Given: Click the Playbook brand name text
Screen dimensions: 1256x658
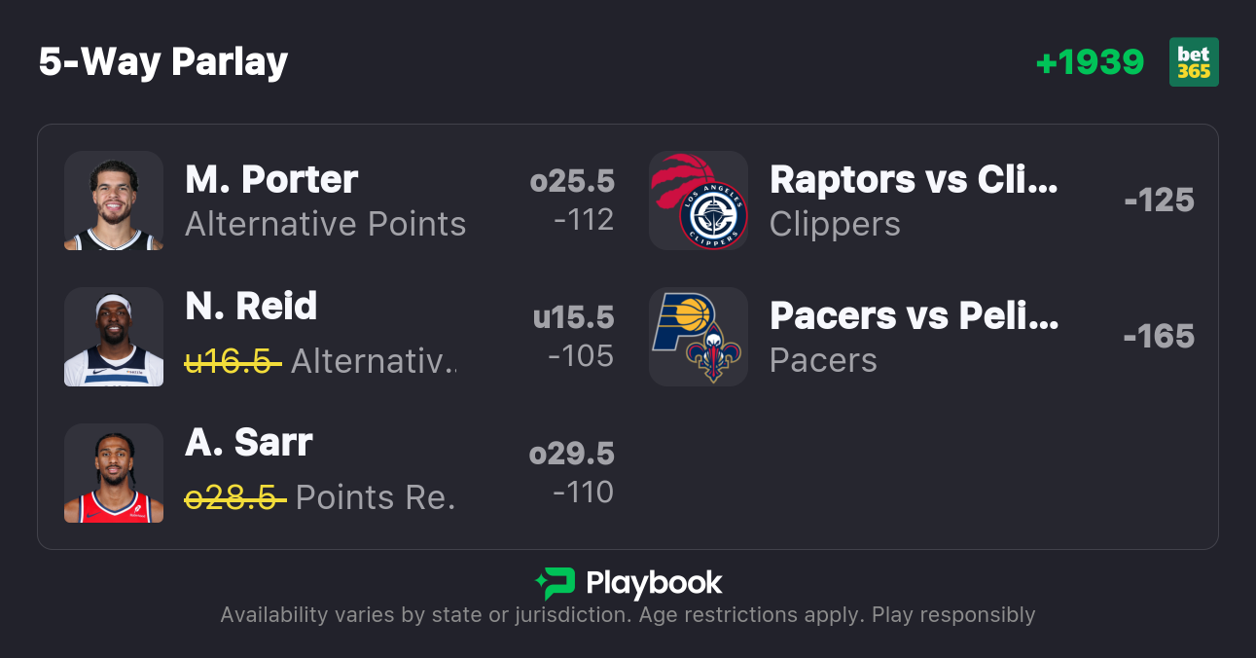Looking at the screenshot, I should click(x=654, y=583).
